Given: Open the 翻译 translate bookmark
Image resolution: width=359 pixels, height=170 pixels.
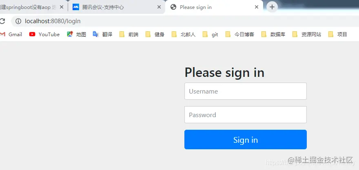Looking at the screenshot, I should click(102, 35).
